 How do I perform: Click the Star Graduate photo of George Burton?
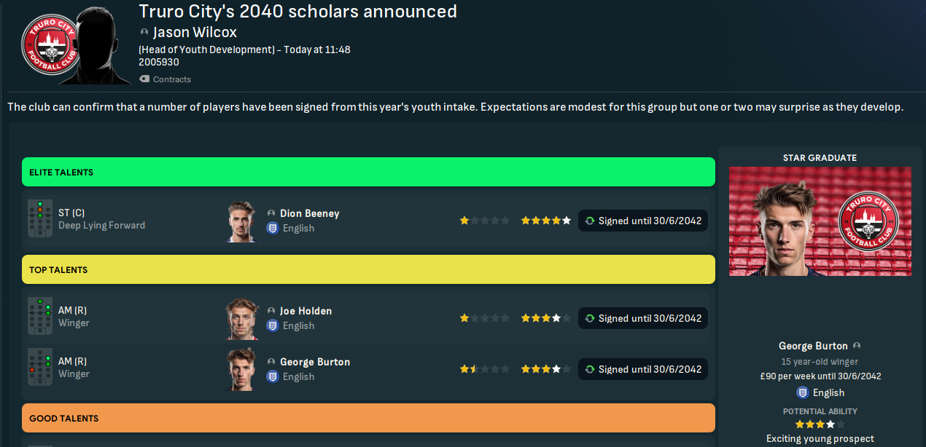(x=820, y=221)
